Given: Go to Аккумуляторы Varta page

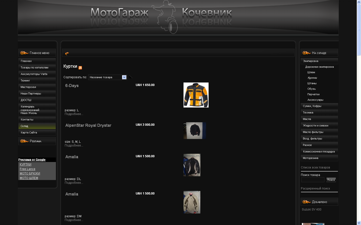Looking at the screenshot, I should click(37, 74).
